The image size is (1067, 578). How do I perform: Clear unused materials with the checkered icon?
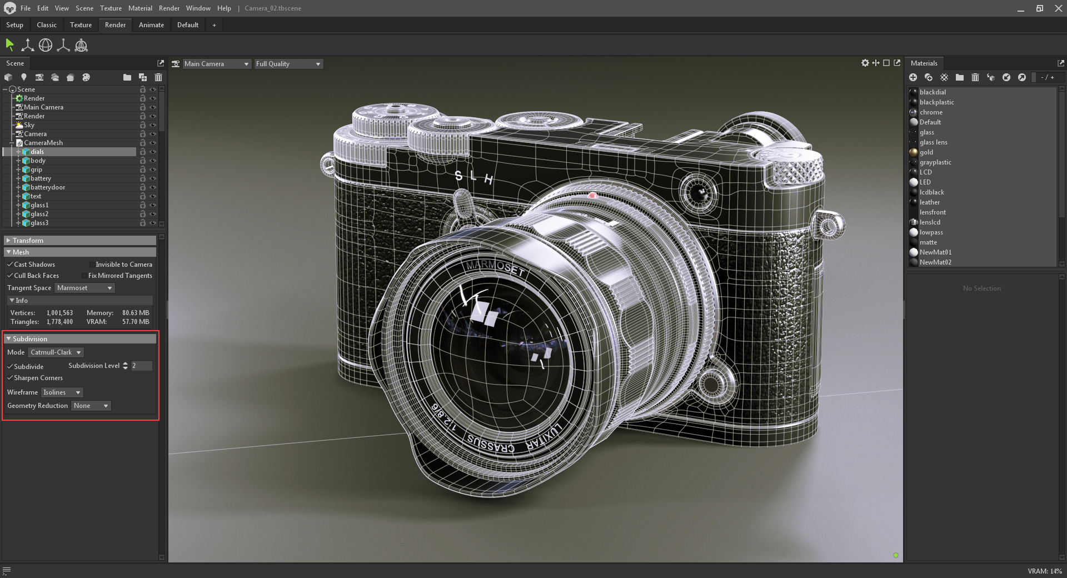point(944,77)
